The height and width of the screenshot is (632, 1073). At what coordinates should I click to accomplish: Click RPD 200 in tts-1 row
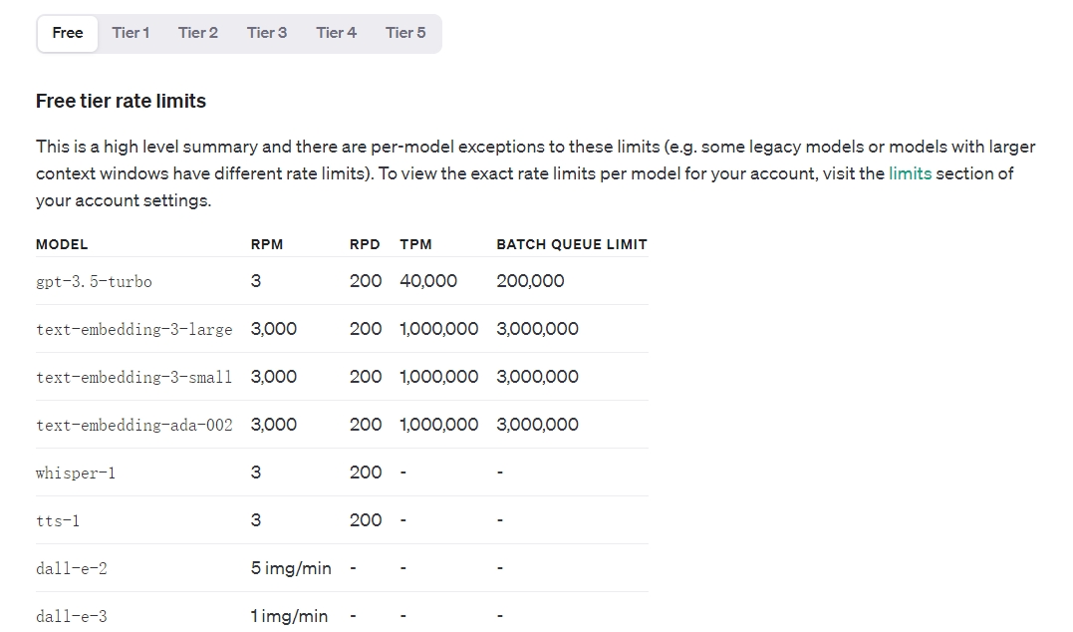[366, 520]
